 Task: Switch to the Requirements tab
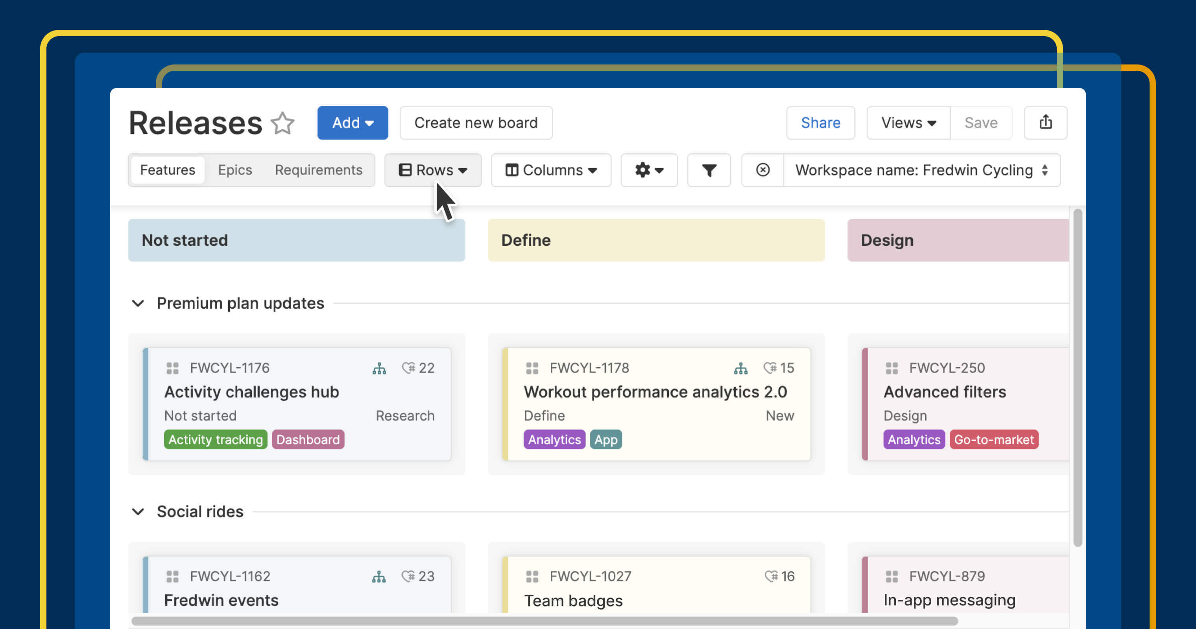319,170
